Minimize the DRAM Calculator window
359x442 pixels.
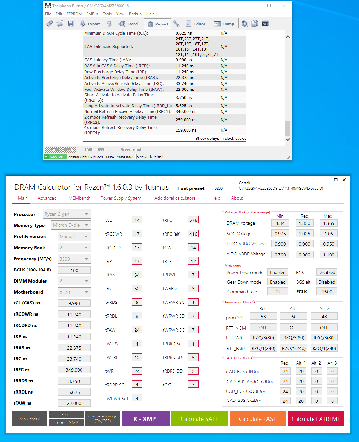(x=328, y=180)
